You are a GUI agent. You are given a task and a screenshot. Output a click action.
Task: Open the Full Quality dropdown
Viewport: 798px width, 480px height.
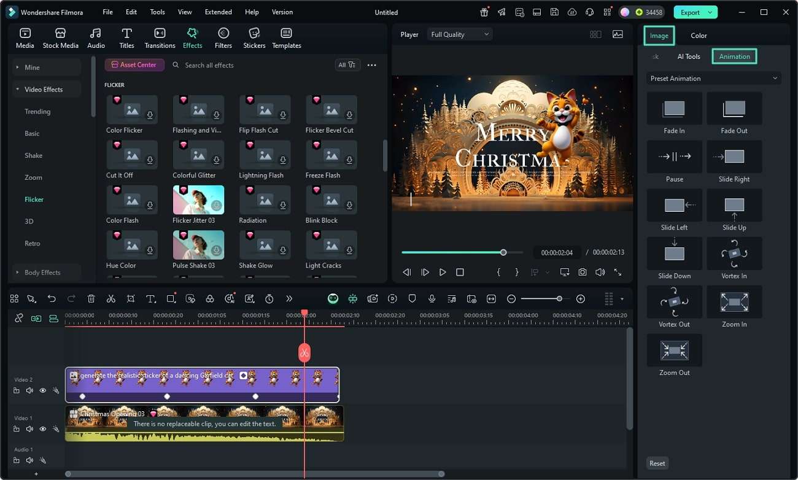click(x=460, y=34)
